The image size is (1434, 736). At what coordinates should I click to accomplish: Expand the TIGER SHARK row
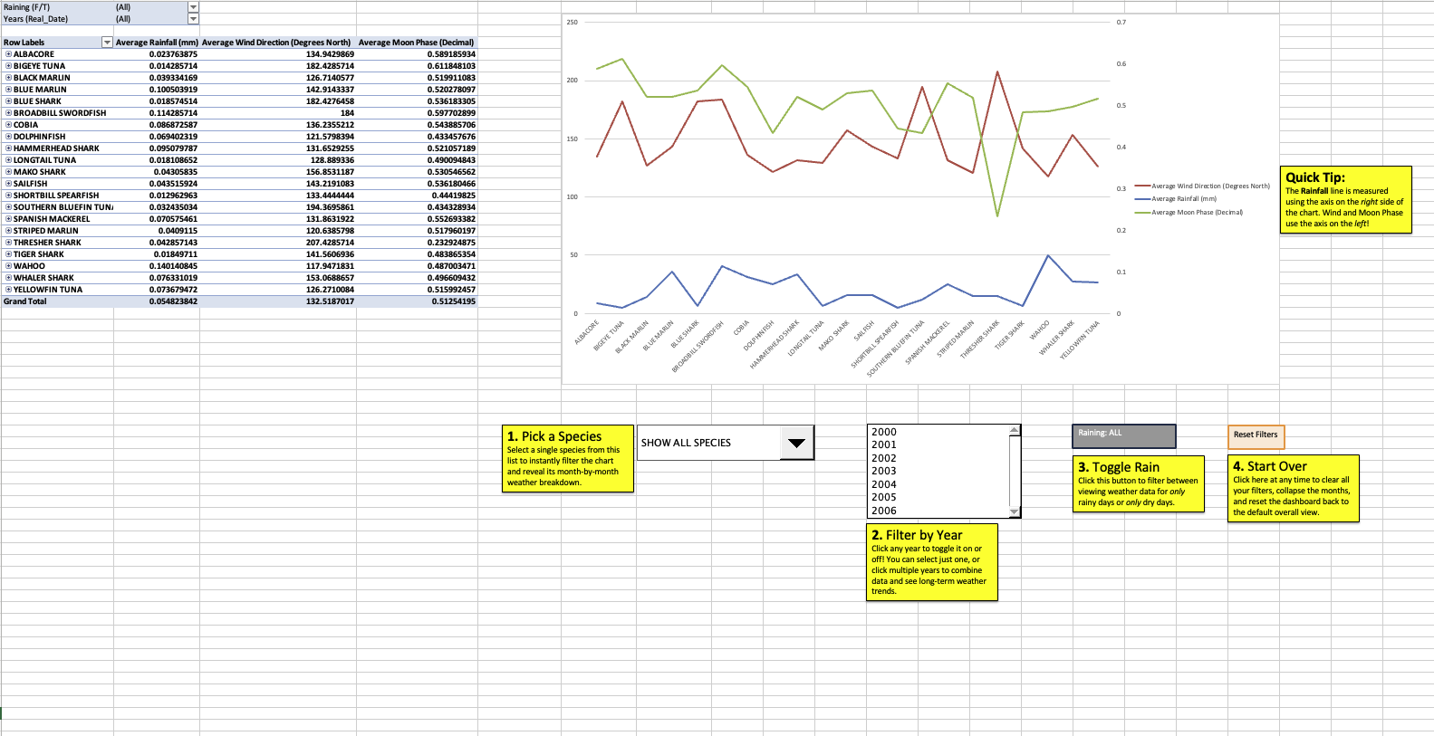[8, 254]
